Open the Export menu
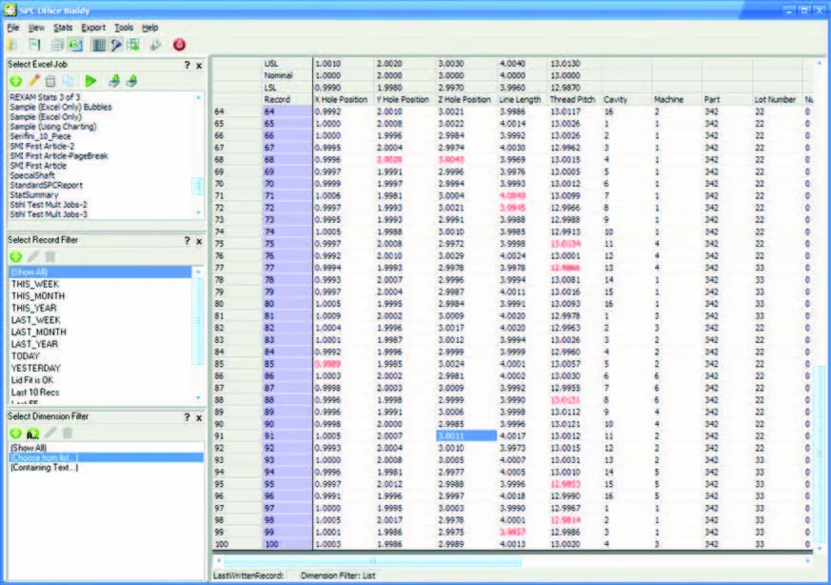The image size is (831, 585). click(93, 28)
